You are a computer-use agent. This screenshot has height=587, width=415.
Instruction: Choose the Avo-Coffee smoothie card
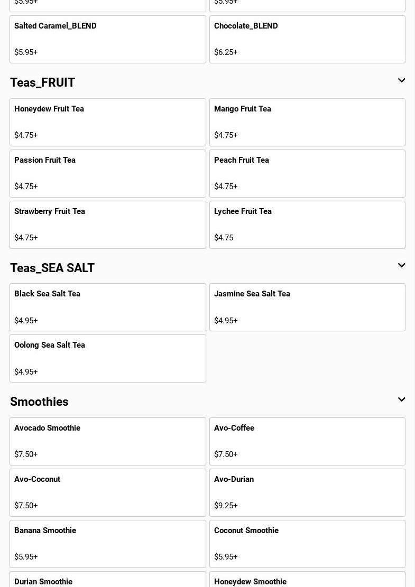point(307,441)
